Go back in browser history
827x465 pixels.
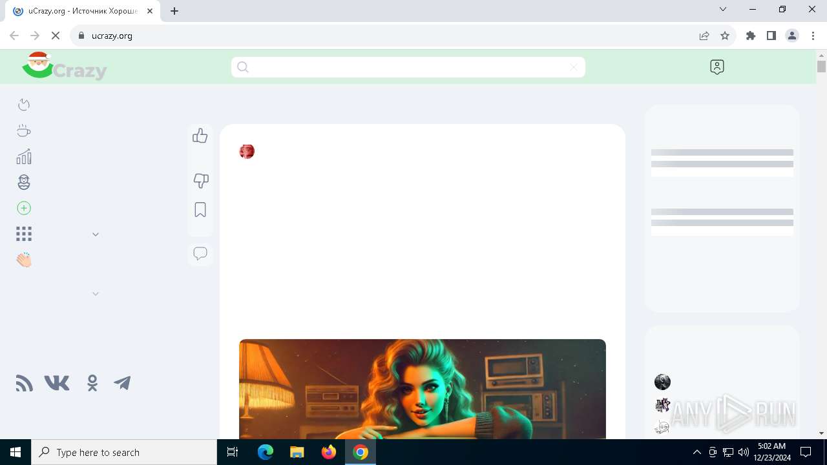click(x=14, y=36)
